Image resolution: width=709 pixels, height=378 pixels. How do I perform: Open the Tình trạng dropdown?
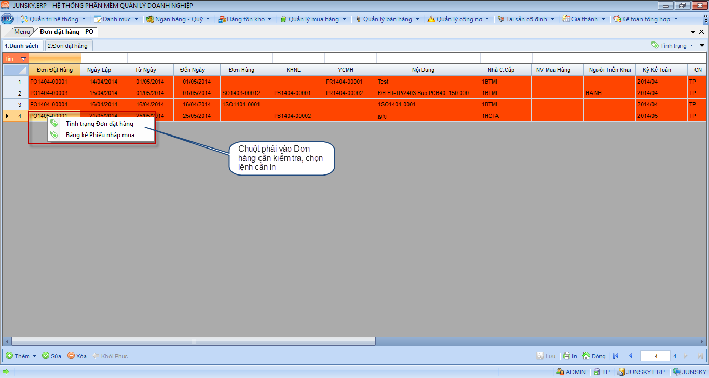pos(673,46)
